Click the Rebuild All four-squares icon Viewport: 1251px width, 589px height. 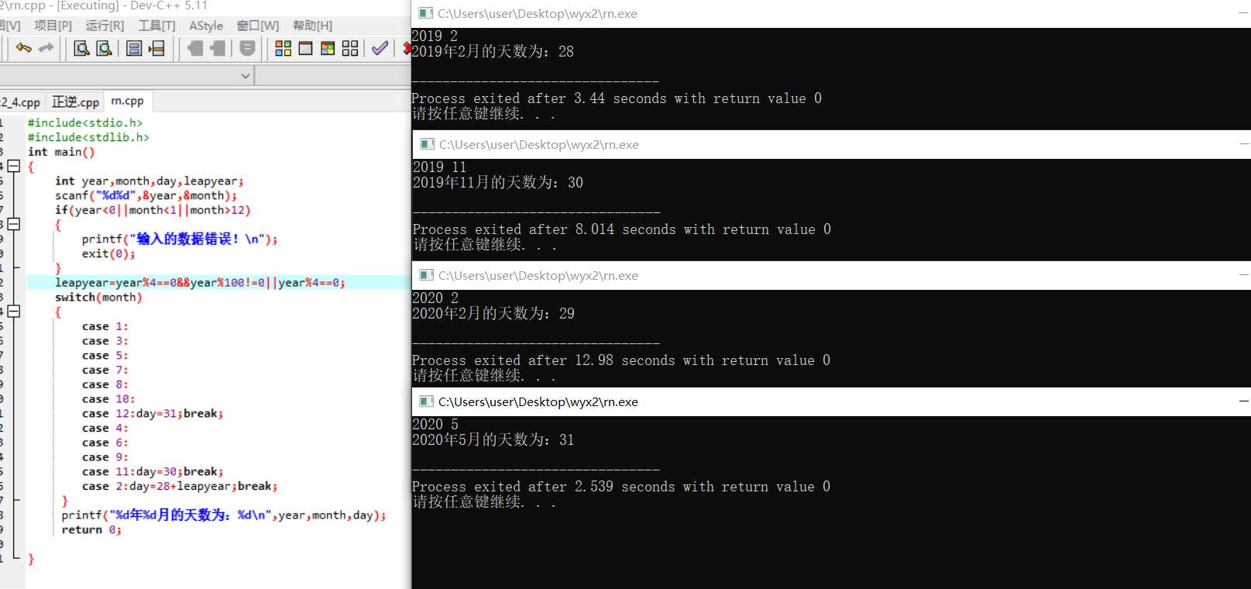coord(350,48)
